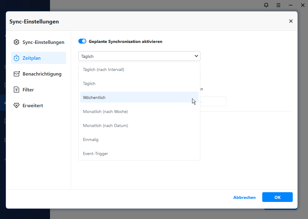
Task: Click the Abbrechen button
Action: click(244, 197)
